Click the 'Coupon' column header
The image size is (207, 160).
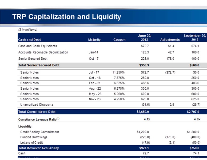tap(119, 40)
